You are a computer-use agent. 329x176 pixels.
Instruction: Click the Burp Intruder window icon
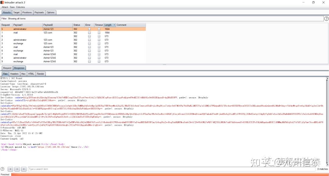click(x=2, y=2)
